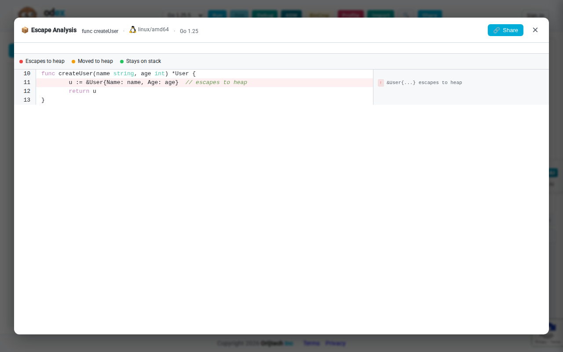Click the &User escapes to heap annotation text
This screenshot has height=352, width=563.
[424, 82]
